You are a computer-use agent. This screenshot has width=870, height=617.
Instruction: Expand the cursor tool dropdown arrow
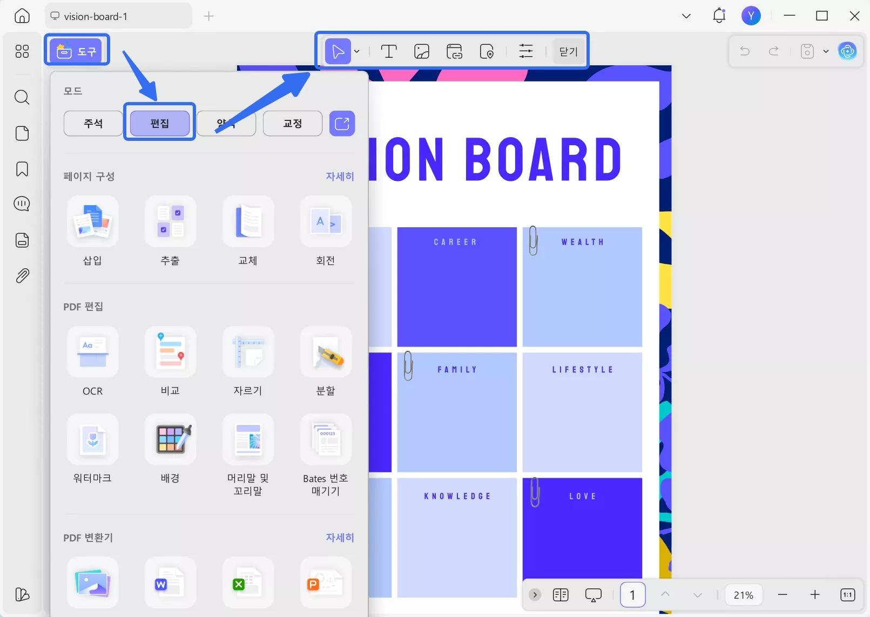pyautogui.click(x=357, y=51)
